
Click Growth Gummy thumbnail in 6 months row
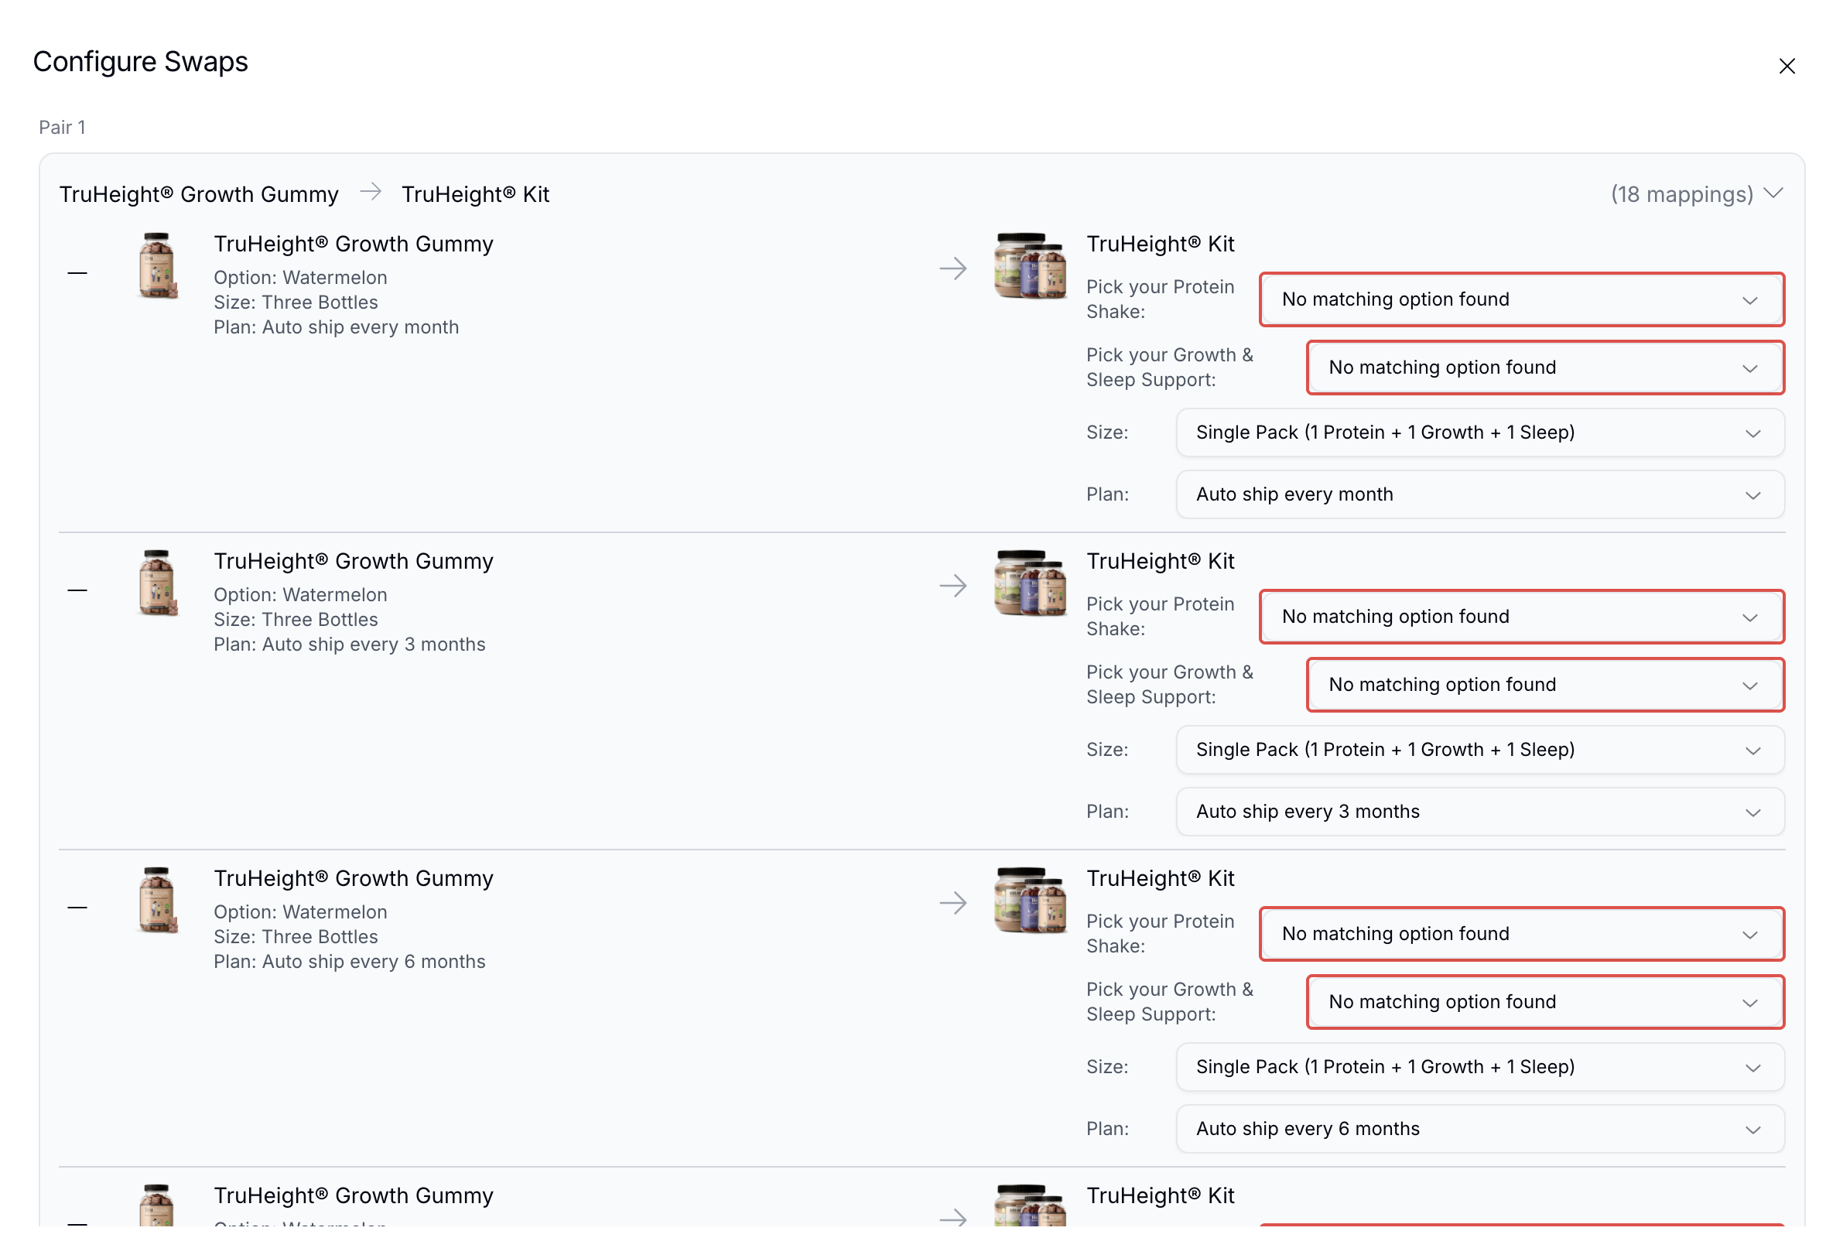[158, 900]
